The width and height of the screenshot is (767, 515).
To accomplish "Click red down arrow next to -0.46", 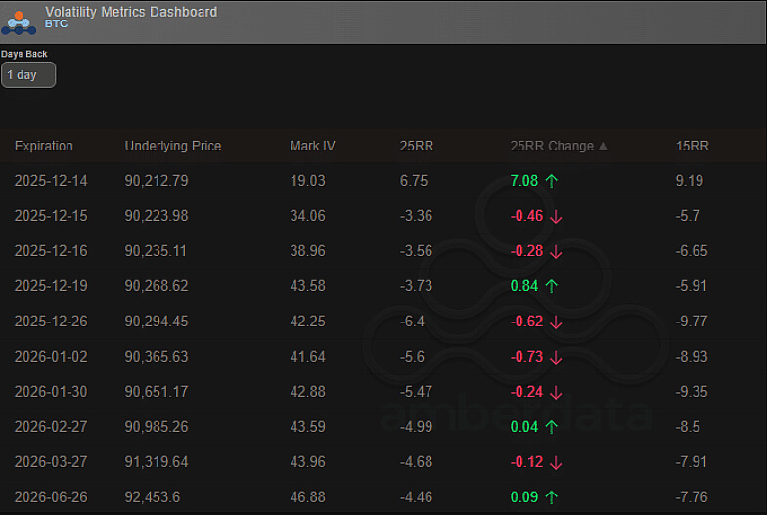I will (x=556, y=216).
